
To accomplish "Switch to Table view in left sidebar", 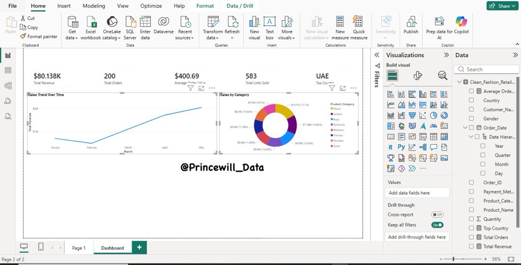I will (8, 70).
